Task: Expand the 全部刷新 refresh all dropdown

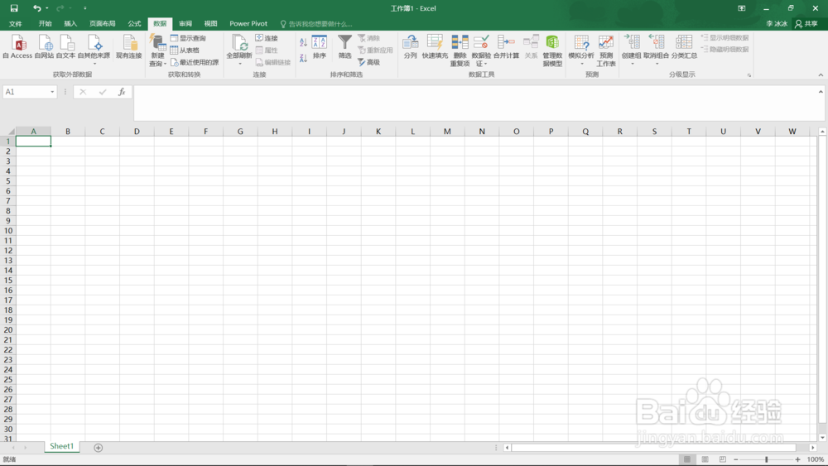Action: point(239,64)
